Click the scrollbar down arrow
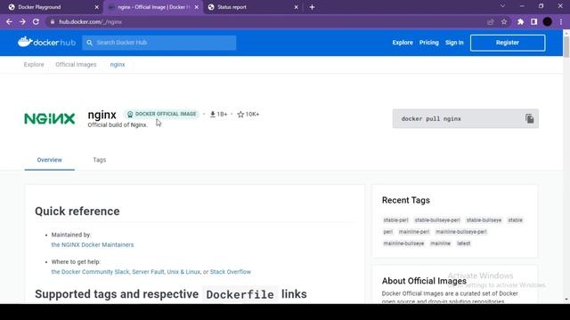Image resolution: width=570 pixels, height=320 pixels. point(566,300)
